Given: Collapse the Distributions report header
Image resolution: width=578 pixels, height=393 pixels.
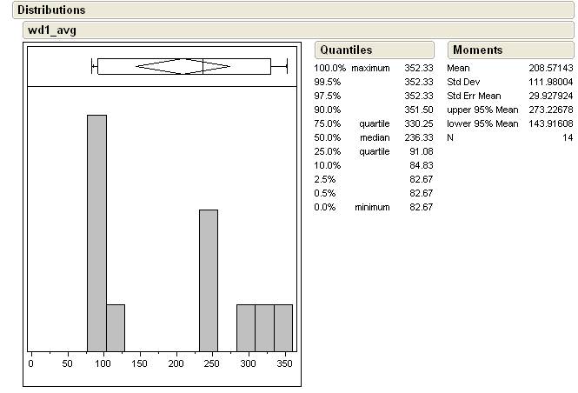Looking at the screenshot, I should 51,10.
